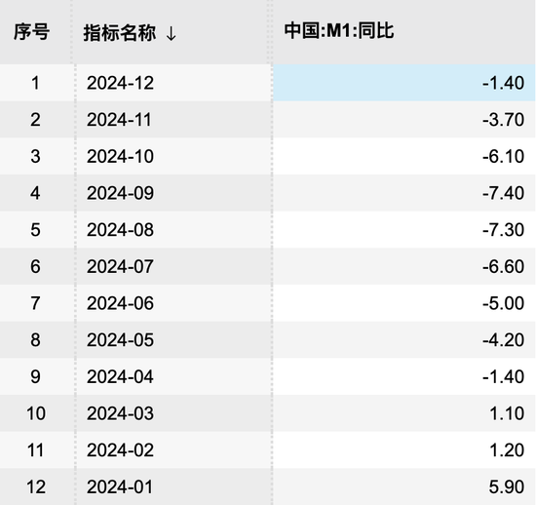536x505 pixels.
Task: Click the 2024-06 date cell
Action: pos(173,303)
